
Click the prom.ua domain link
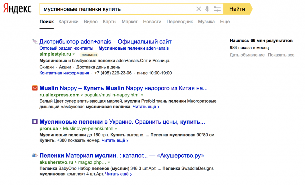tap(49, 129)
